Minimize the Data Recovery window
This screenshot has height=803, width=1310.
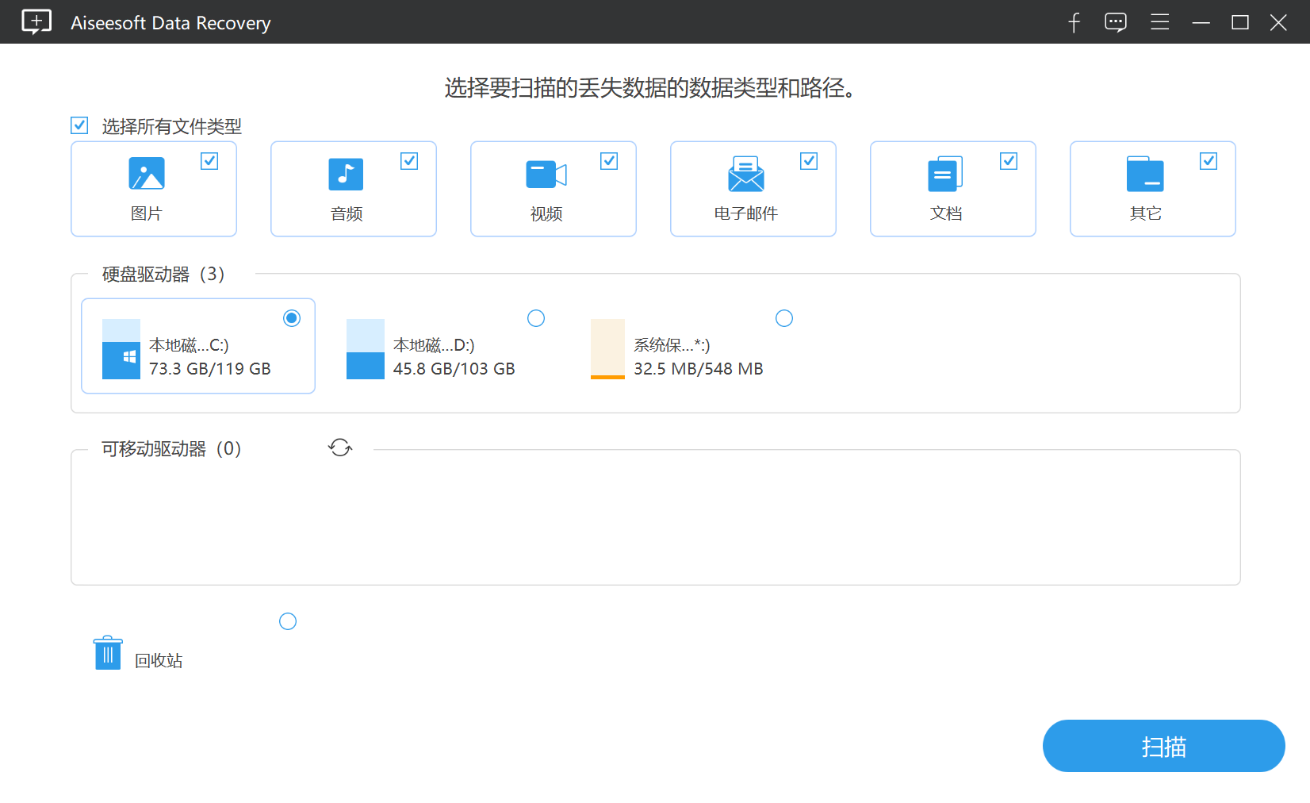point(1201,22)
